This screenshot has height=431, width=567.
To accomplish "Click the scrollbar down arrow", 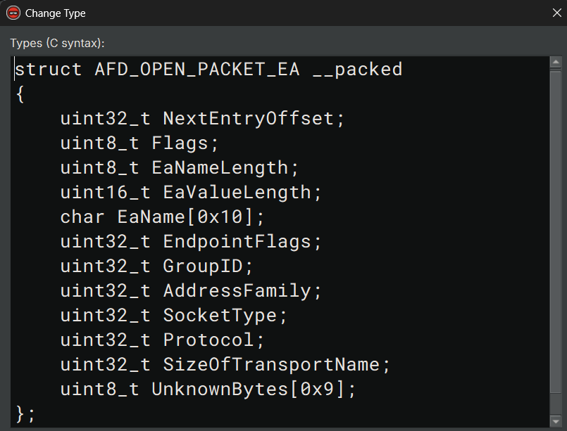I will click(556, 420).
